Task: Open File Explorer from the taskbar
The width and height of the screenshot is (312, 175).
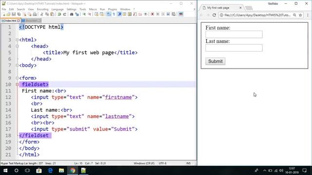Action: (x=61, y=171)
